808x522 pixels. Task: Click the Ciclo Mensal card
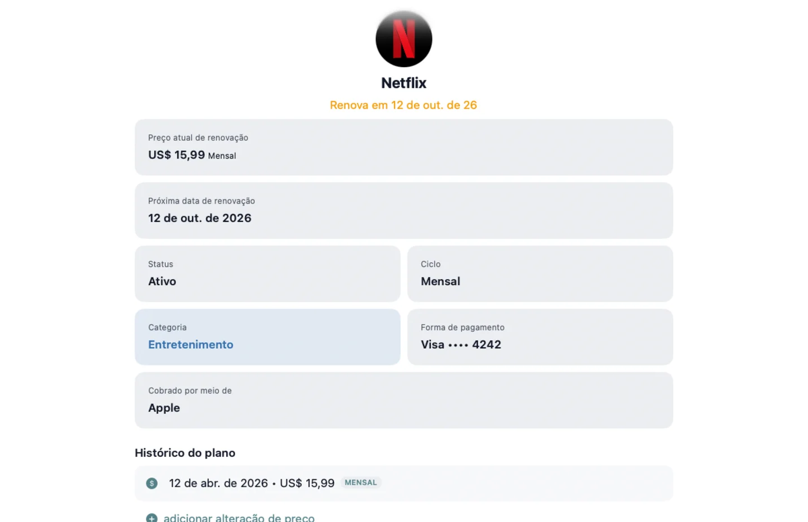point(540,274)
